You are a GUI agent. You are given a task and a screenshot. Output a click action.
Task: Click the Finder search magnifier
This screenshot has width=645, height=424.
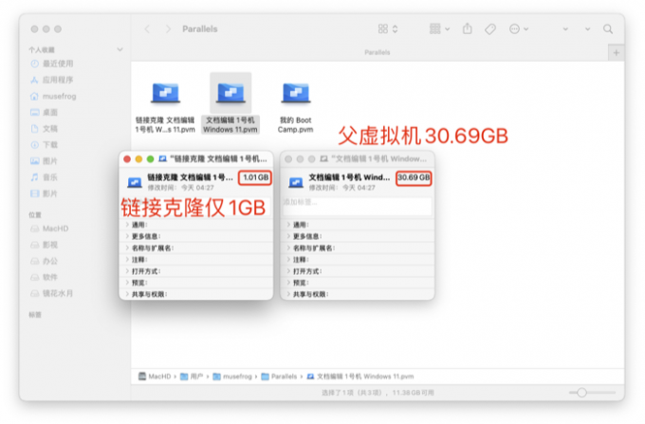[x=608, y=28]
